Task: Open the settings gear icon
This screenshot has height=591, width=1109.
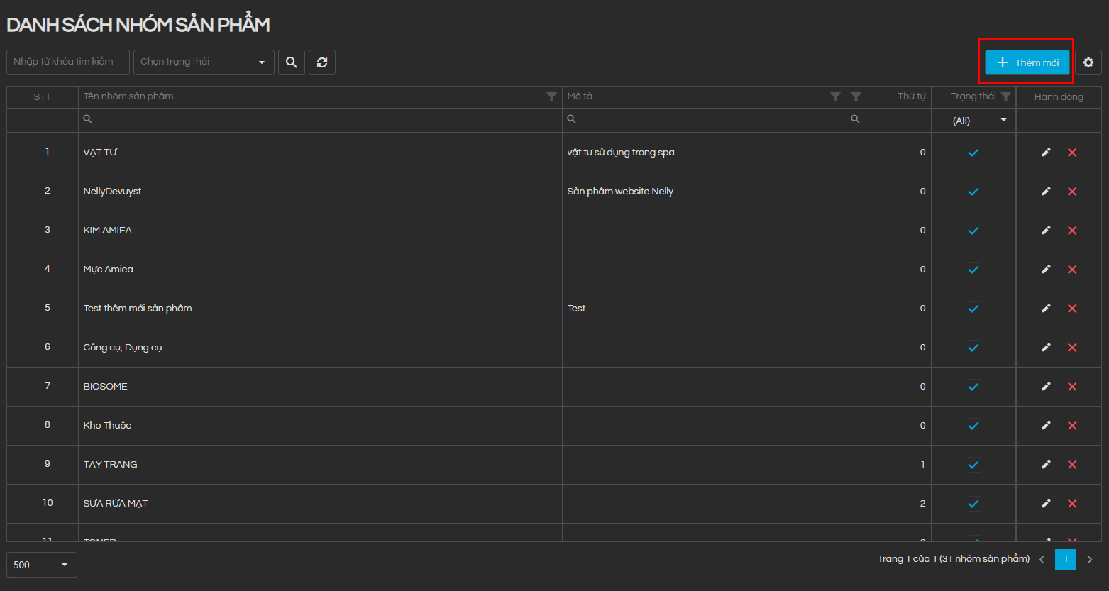Action: click(x=1088, y=62)
